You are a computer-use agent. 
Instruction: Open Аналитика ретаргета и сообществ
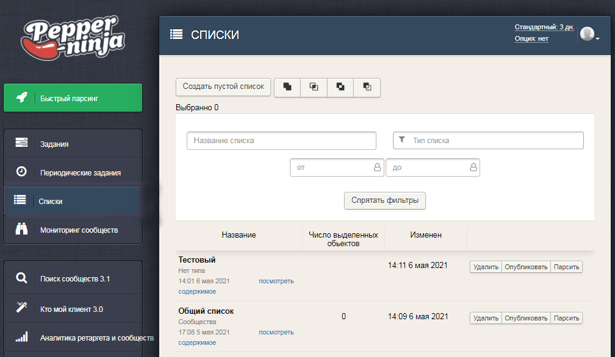point(79,338)
